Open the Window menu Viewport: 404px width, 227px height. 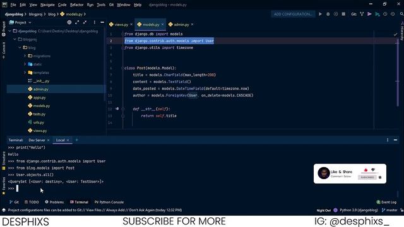124,4
